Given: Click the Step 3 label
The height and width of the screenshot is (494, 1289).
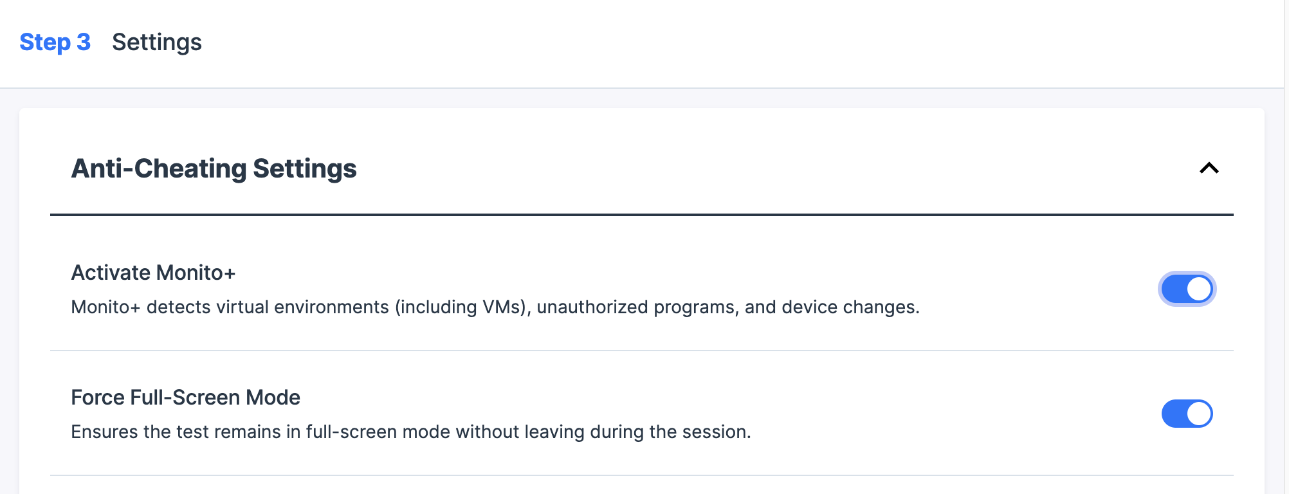Looking at the screenshot, I should (55, 42).
